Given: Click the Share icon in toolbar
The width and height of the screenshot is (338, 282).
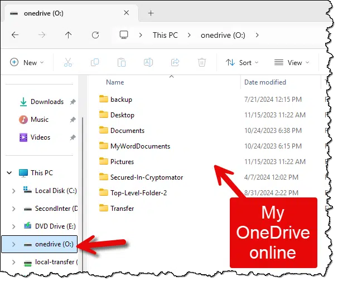Looking at the screenshot, I should [x=175, y=62].
